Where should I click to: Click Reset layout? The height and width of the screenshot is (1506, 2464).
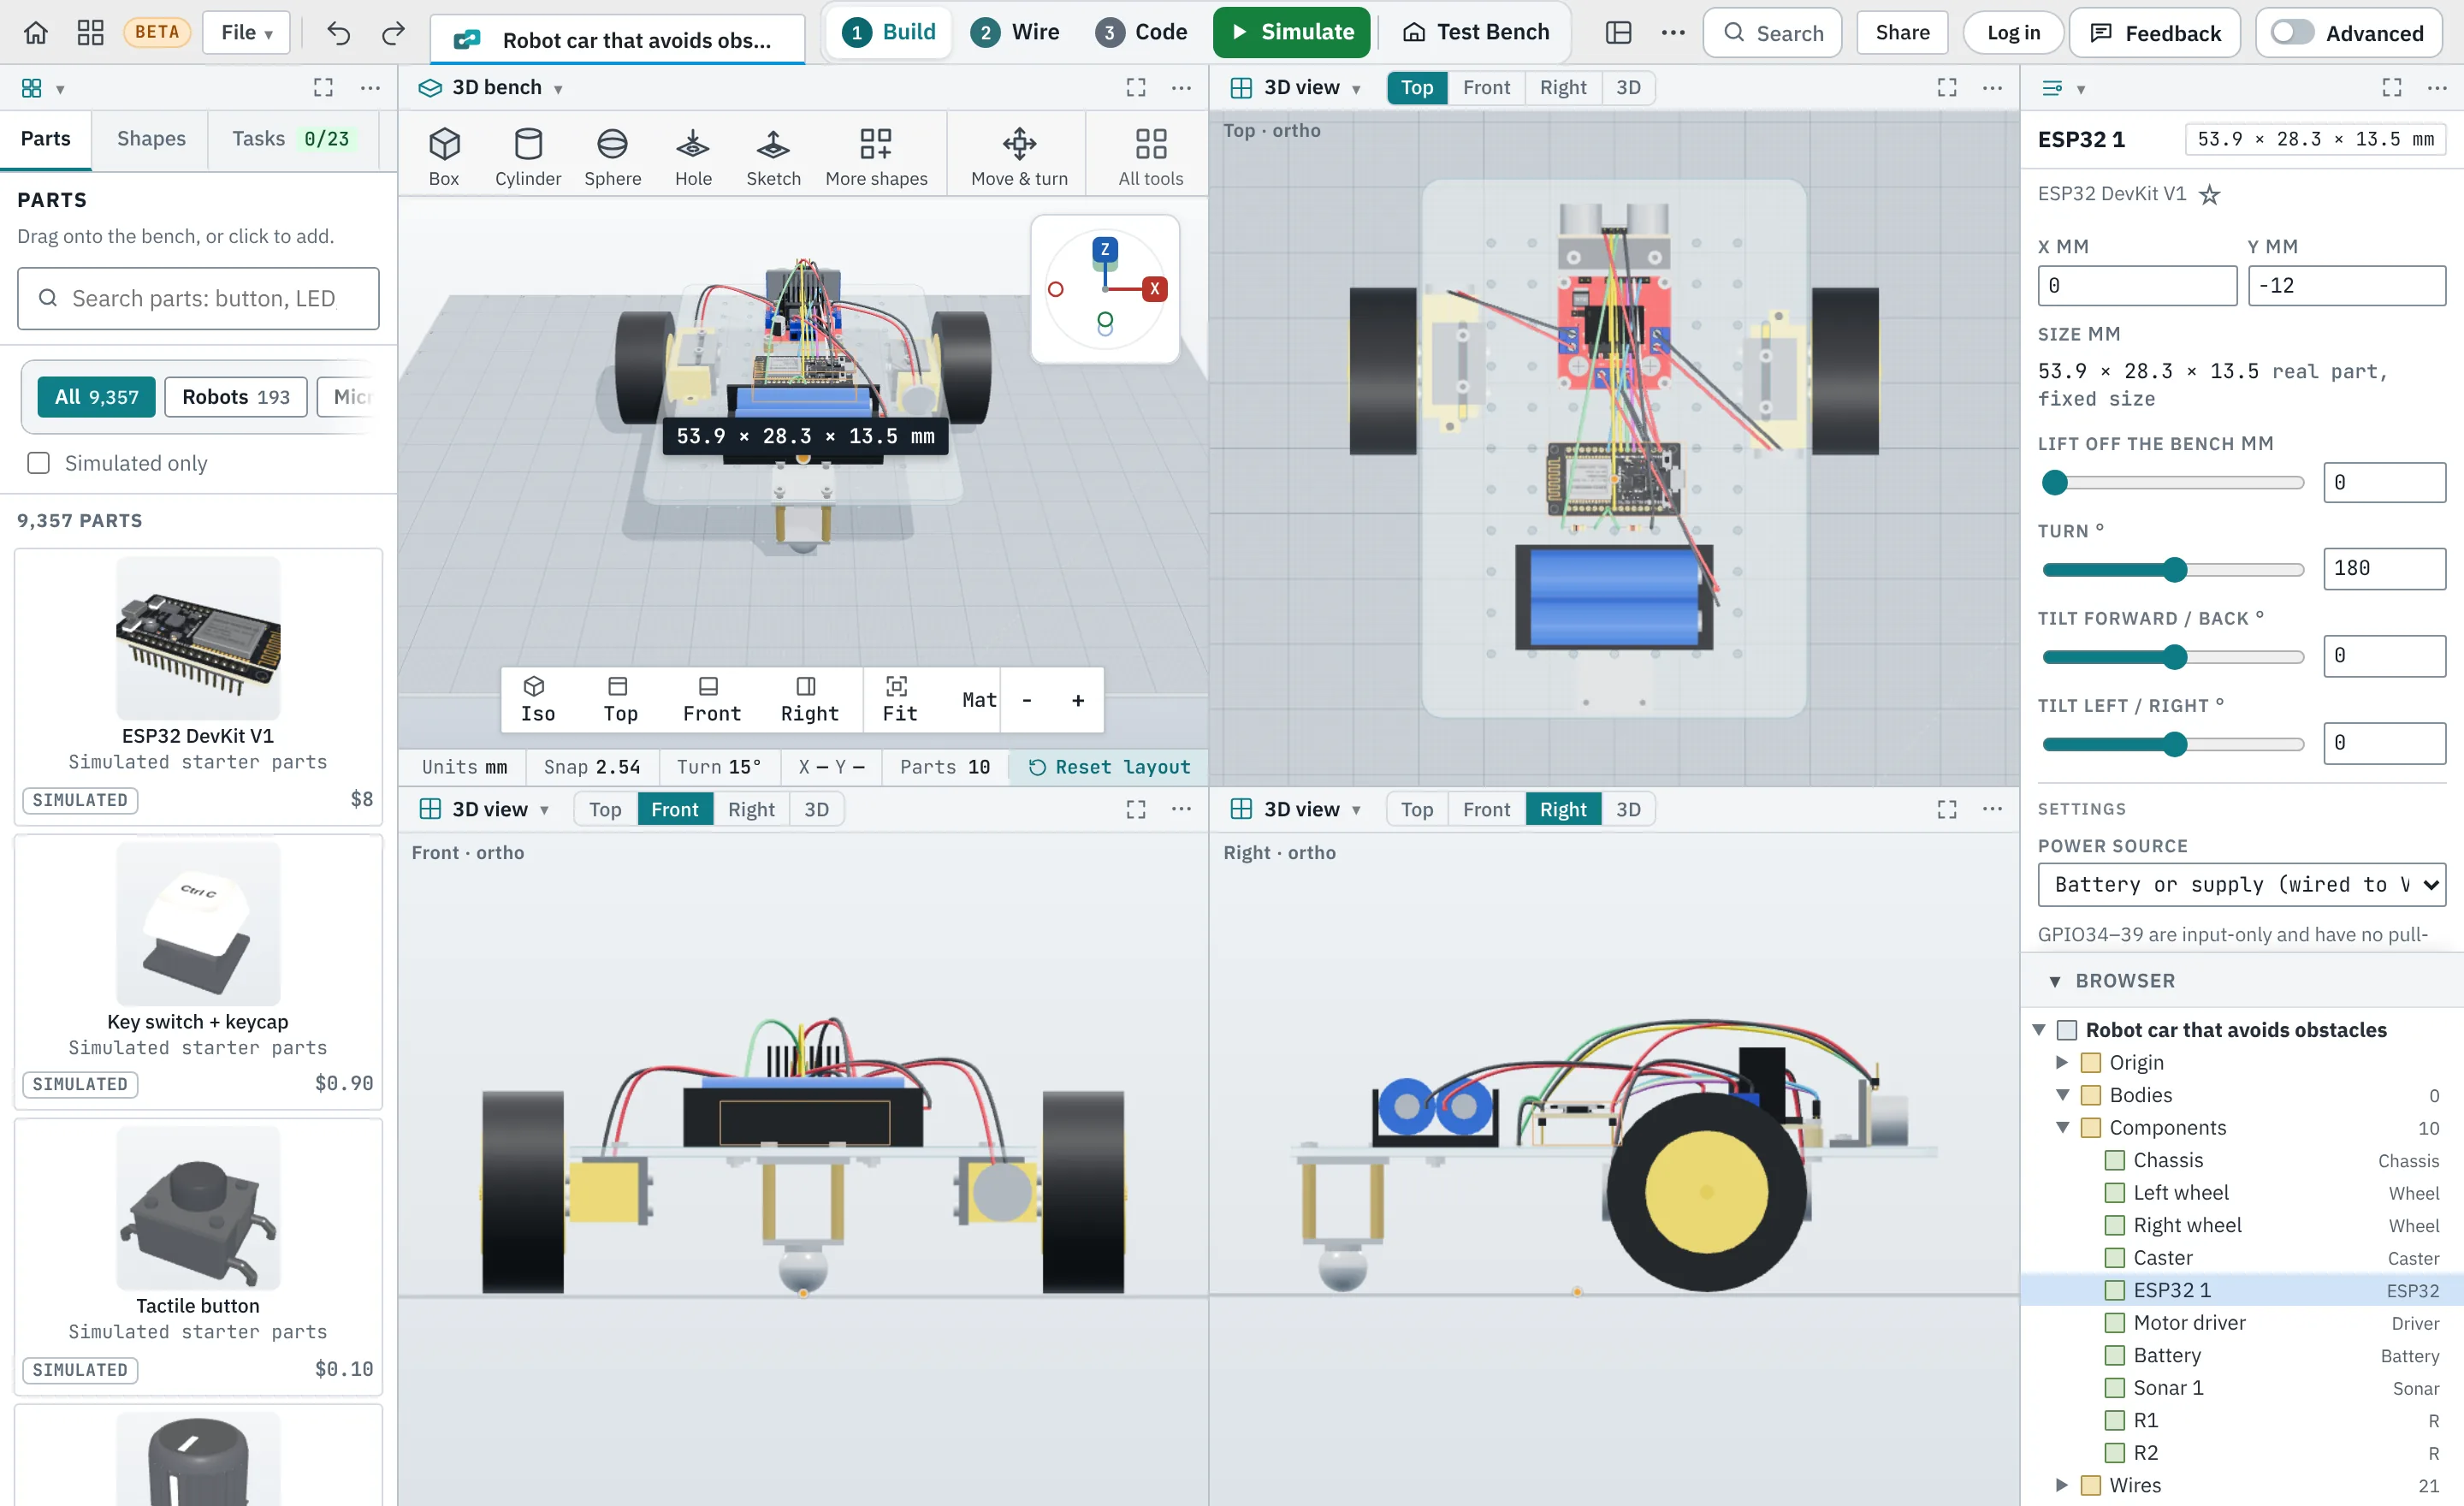[1109, 767]
